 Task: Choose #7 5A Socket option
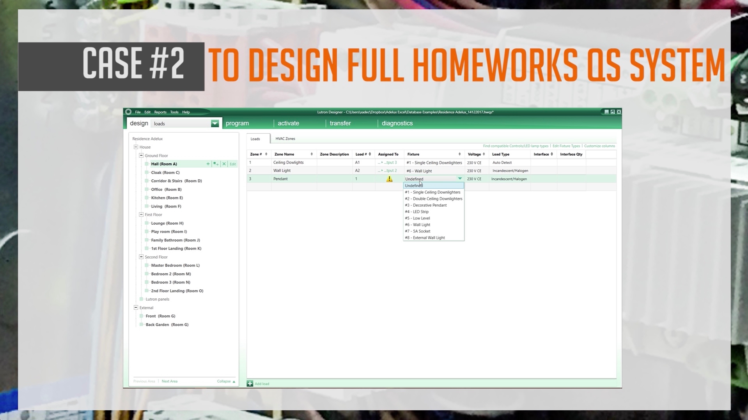pyautogui.click(x=433, y=231)
